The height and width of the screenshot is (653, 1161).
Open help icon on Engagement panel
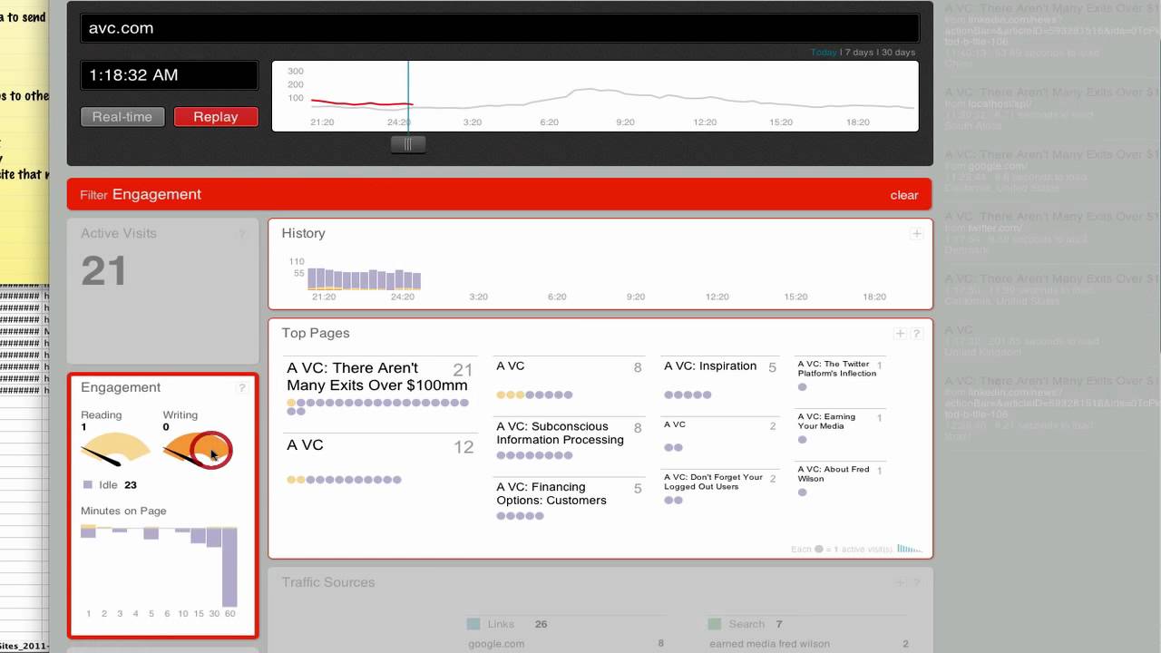(242, 388)
